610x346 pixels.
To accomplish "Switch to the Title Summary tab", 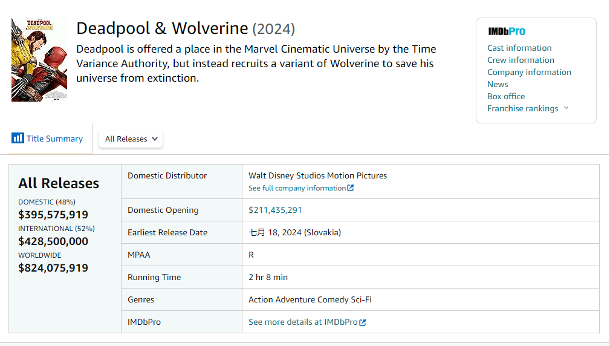I will tap(54, 139).
